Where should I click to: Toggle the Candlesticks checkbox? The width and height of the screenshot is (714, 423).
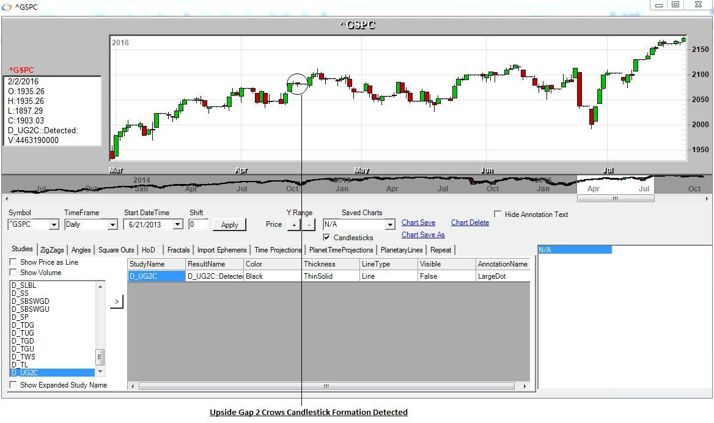327,237
